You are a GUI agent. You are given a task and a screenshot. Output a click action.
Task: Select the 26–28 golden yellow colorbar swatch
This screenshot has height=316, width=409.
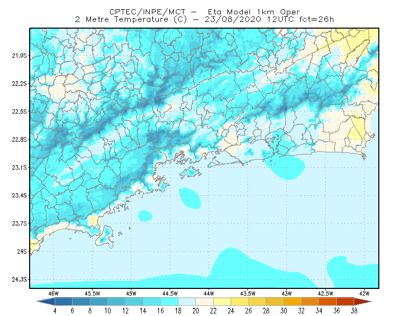click(x=258, y=302)
